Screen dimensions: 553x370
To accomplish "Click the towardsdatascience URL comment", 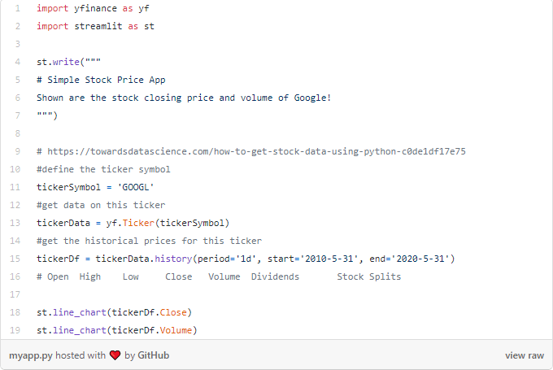I will [251, 151].
